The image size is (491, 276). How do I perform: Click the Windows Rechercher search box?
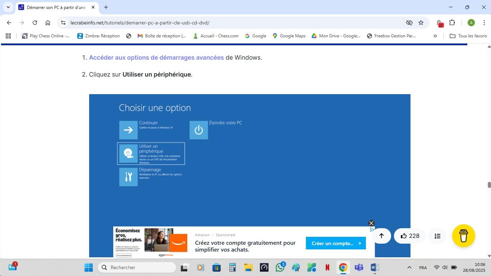137,267
